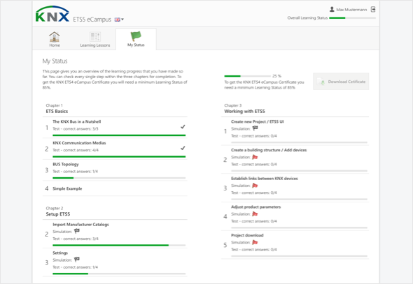Click the green flag My Status icon
Image resolution: width=413 pixels, height=284 pixels.
pos(136,36)
